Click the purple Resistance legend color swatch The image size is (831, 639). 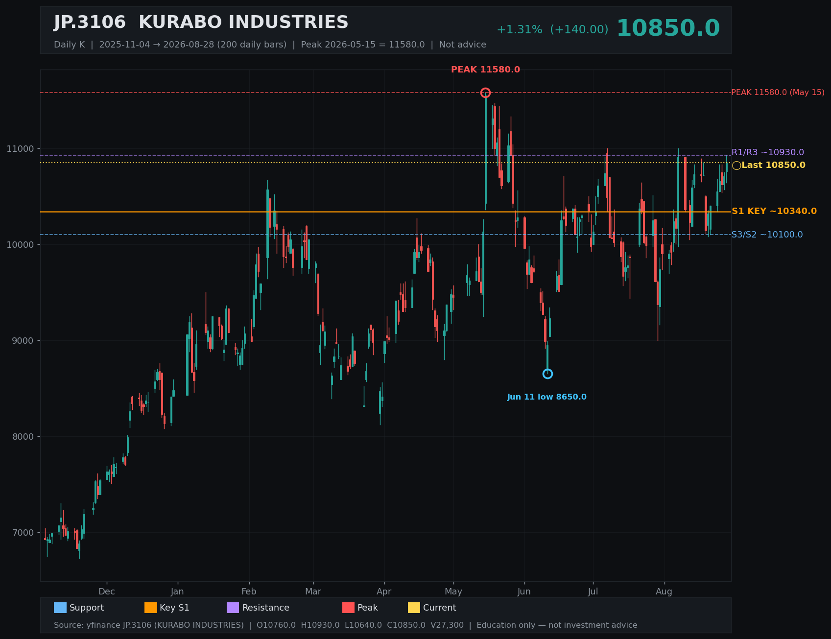pos(233,608)
